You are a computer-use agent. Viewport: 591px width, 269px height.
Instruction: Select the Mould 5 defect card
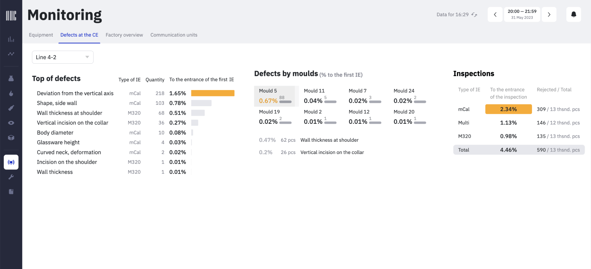tap(275, 96)
